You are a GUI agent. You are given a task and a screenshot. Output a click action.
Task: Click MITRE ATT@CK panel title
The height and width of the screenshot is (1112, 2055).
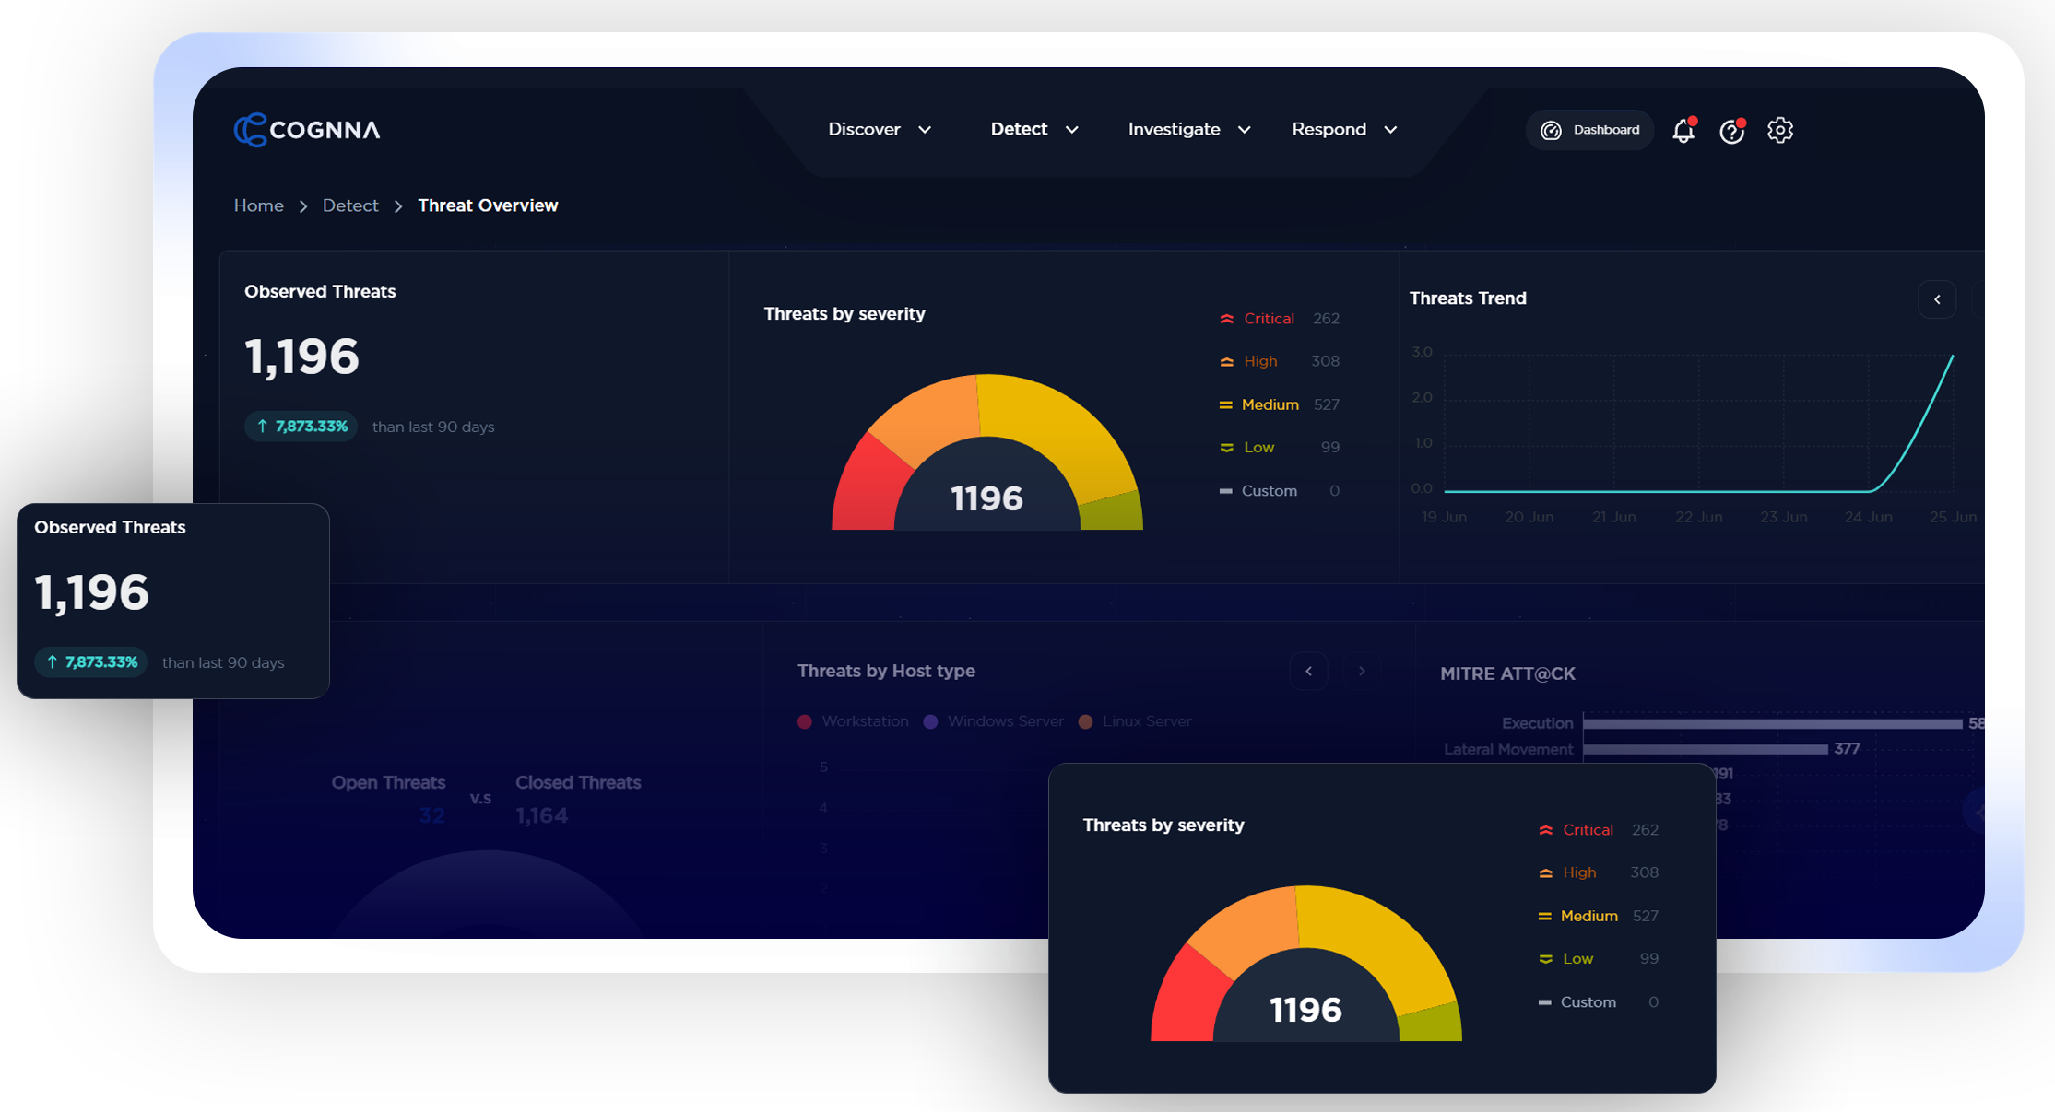tap(1507, 674)
